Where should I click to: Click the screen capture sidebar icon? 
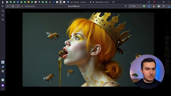[3, 11]
